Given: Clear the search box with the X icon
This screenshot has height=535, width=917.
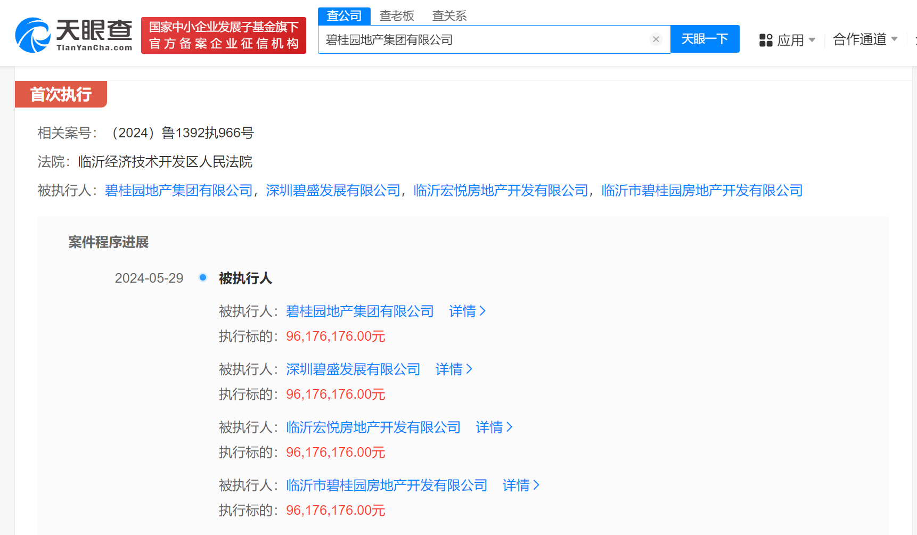Looking at the screenshot, I should (x=656, y=39).
